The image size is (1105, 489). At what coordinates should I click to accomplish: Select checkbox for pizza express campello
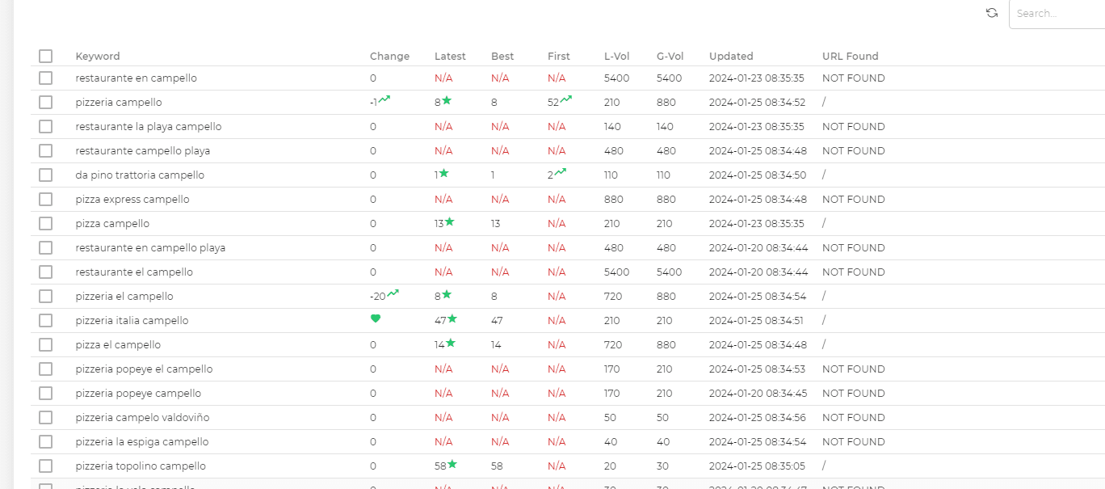click(x=45, y=200)
